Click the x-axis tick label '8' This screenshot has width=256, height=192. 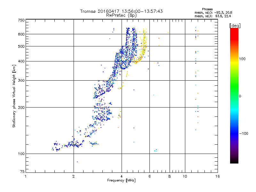pos(170,176)
